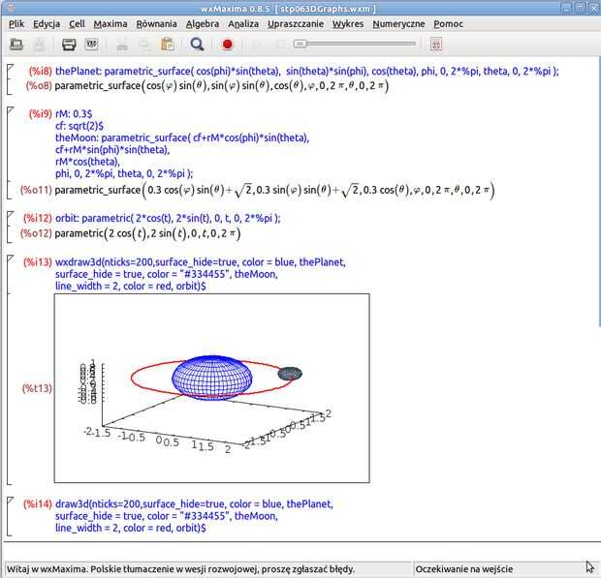
Task: Open the Równania menu
Action: (156, 24)
